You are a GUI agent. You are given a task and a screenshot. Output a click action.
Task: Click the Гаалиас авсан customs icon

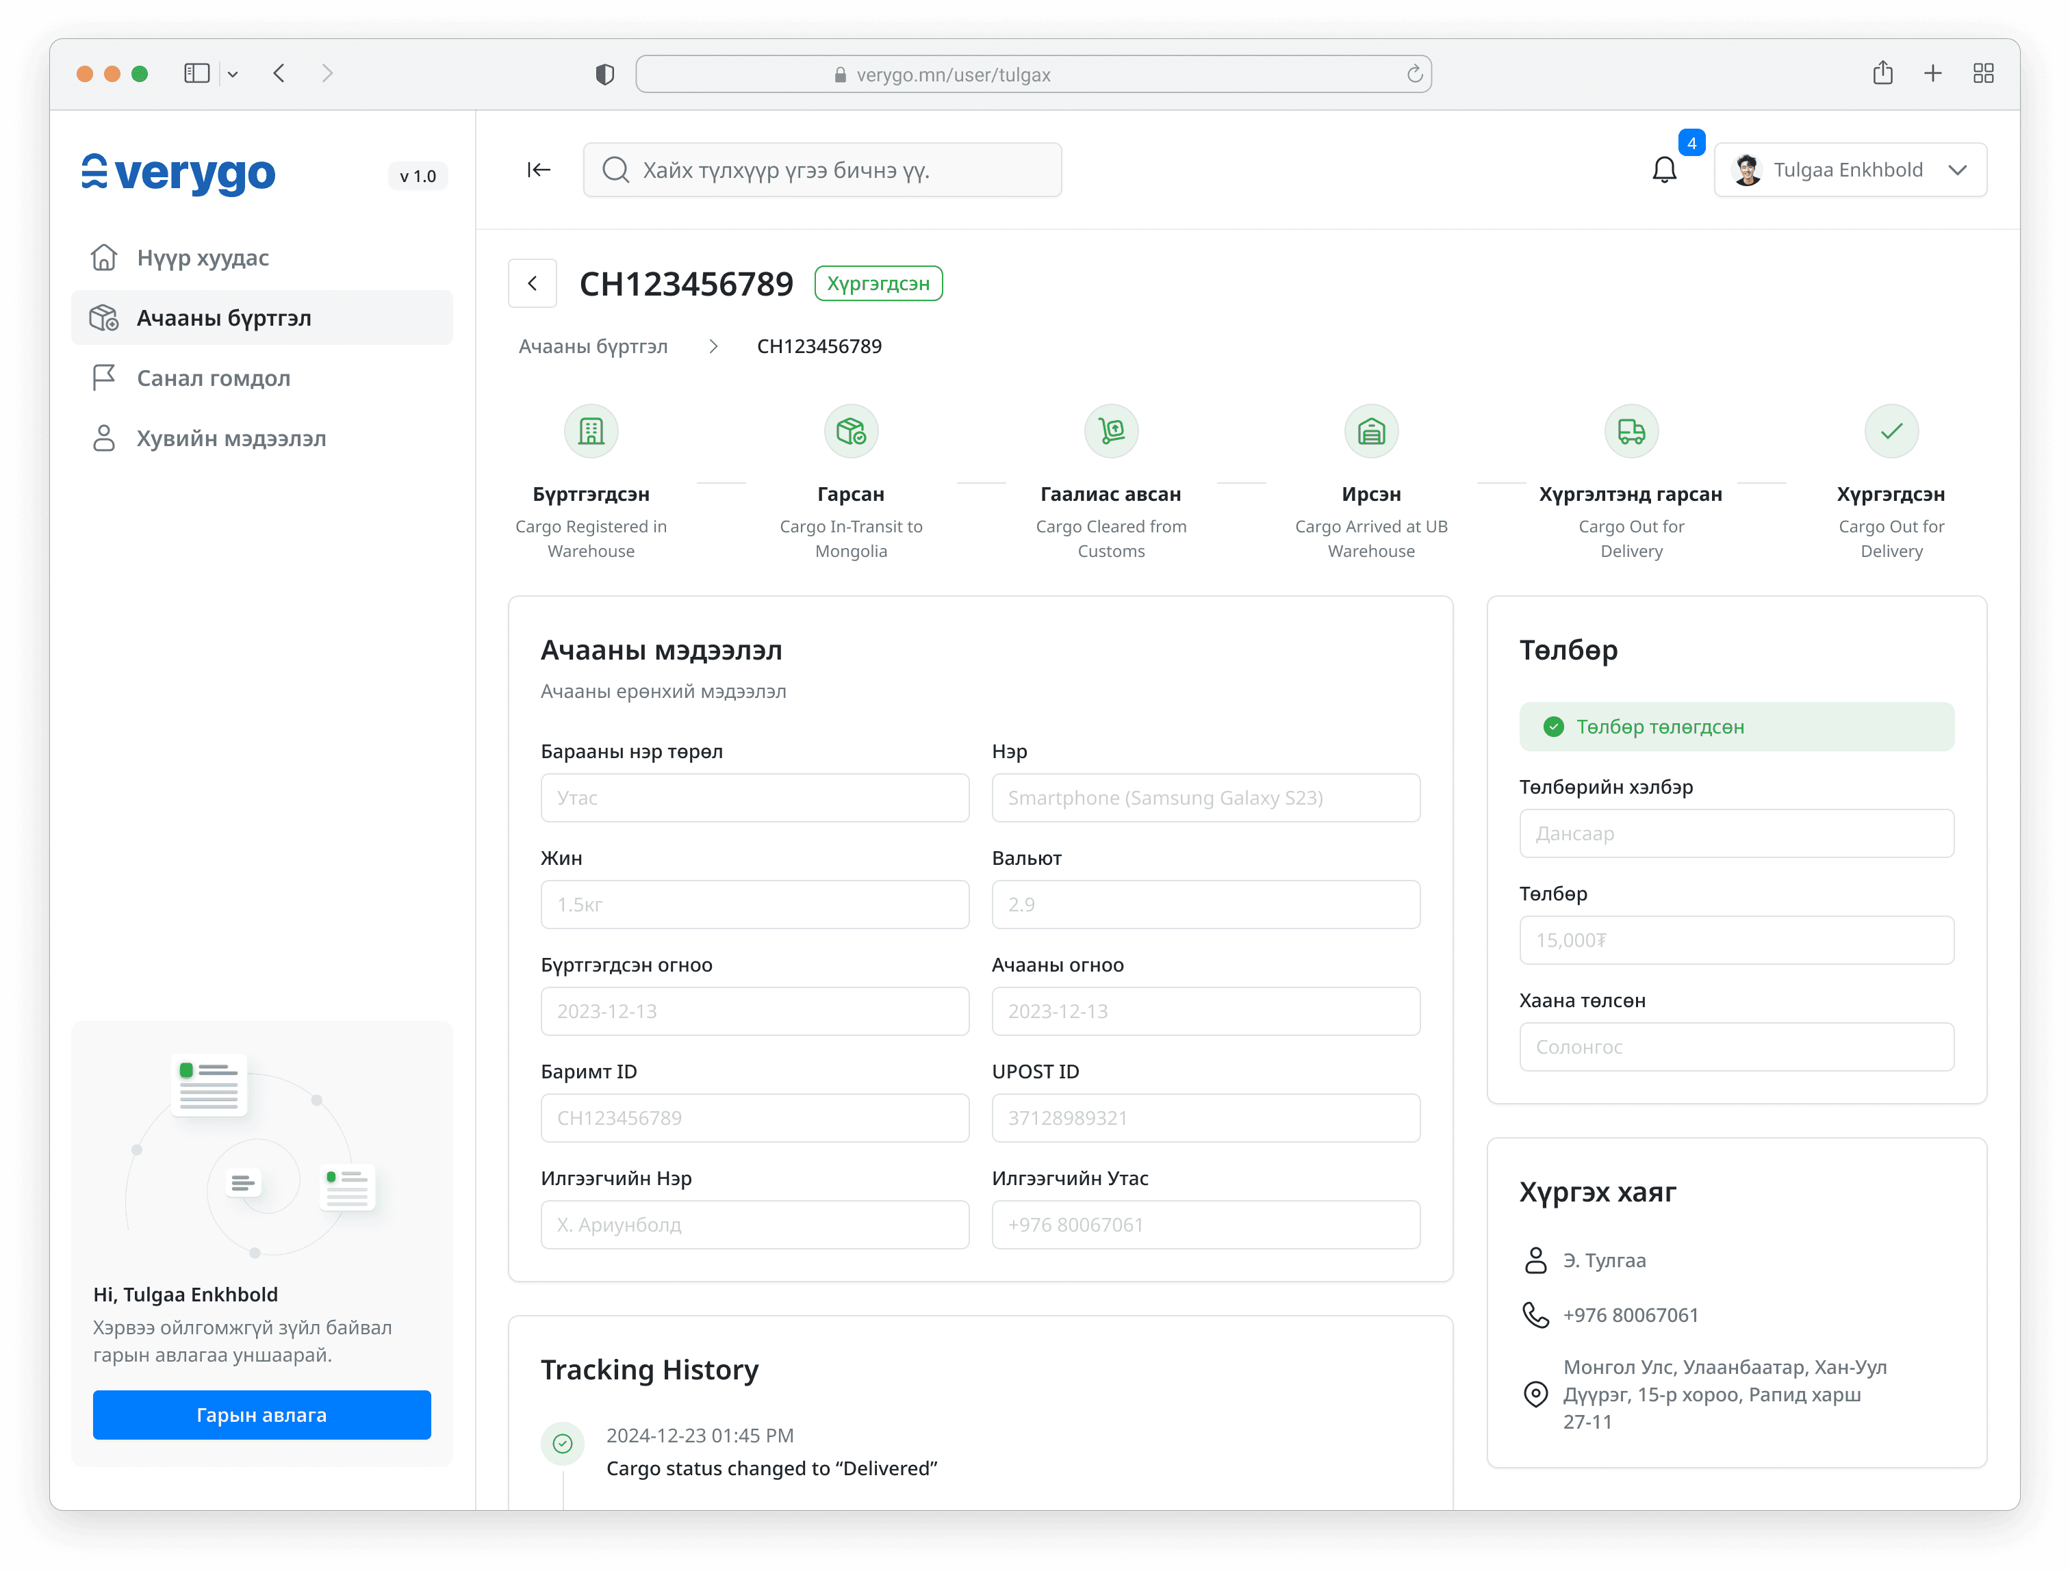point(1111,431)
